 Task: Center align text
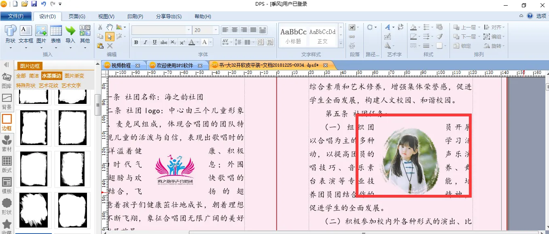[235, 30]
